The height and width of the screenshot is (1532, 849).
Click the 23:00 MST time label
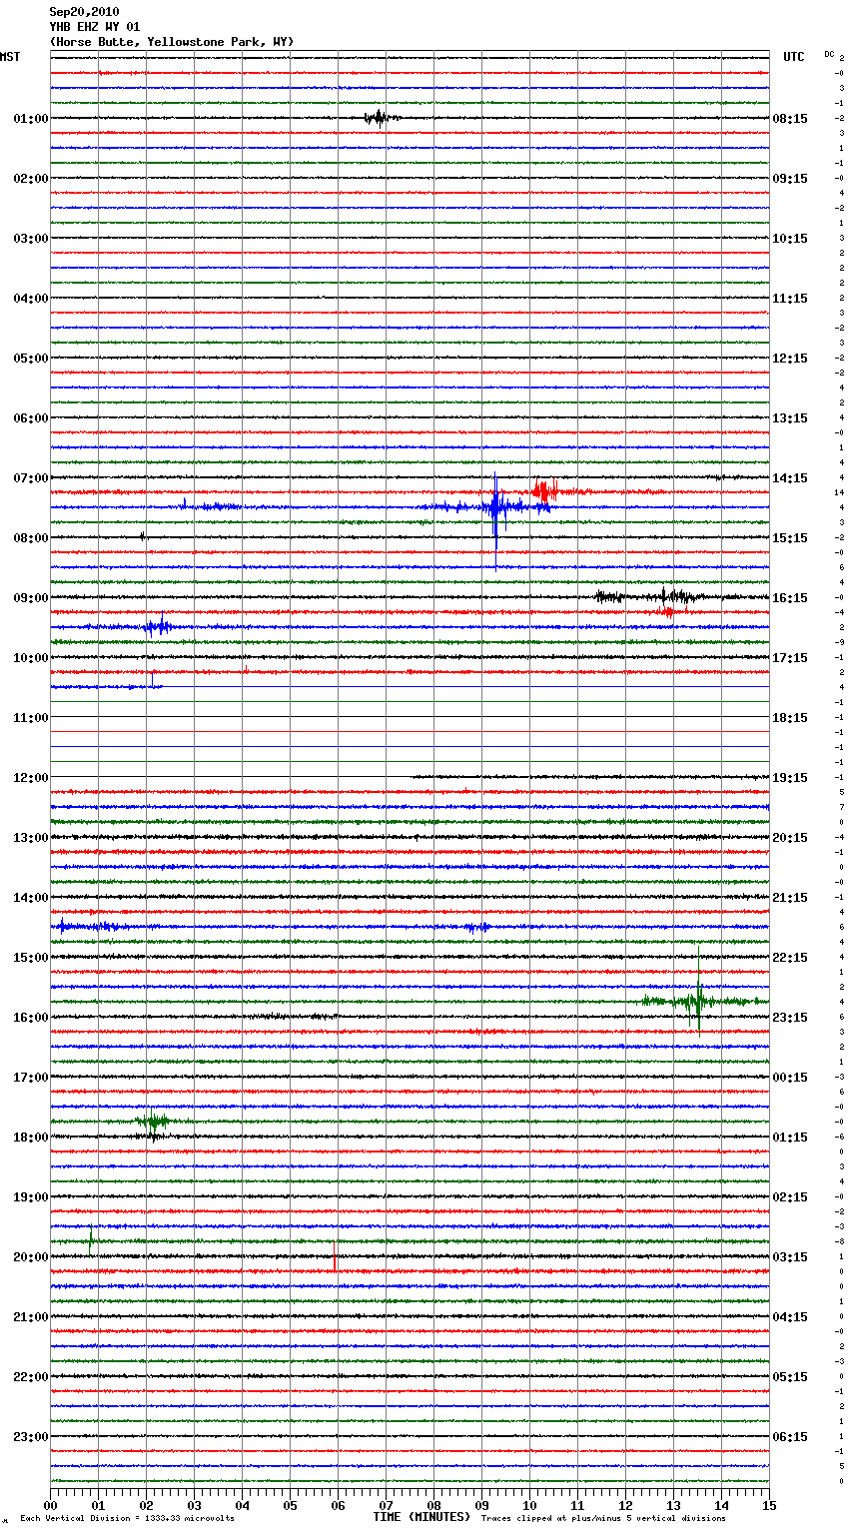click(31, 1437)
